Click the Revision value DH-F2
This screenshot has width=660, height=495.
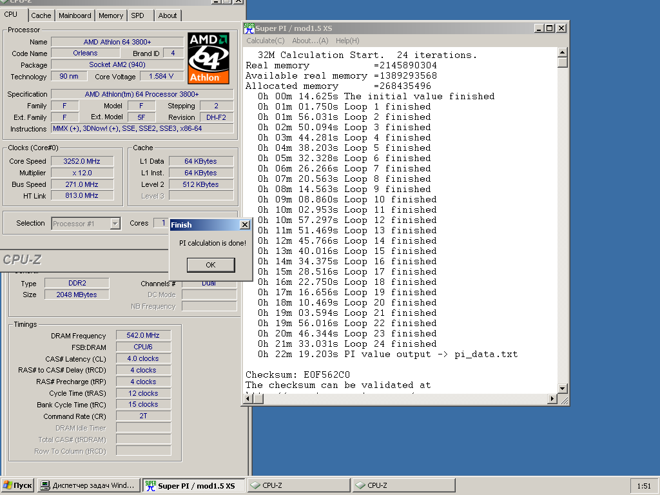tap(217, 117)
